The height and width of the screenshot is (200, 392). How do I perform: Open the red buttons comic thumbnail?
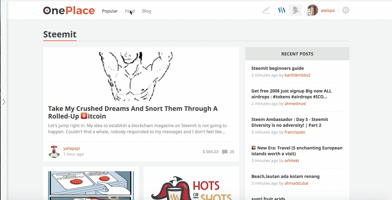[91, 186]
